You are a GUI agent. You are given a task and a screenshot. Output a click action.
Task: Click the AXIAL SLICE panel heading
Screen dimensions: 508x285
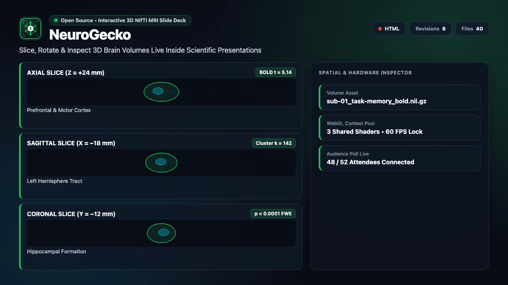pyautogui.click(x=65, y=73)
